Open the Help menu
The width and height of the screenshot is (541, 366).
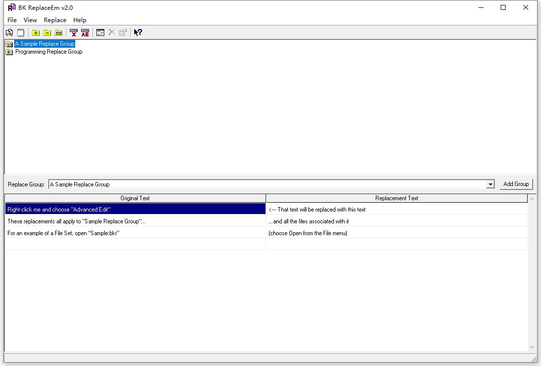point(80,20)
